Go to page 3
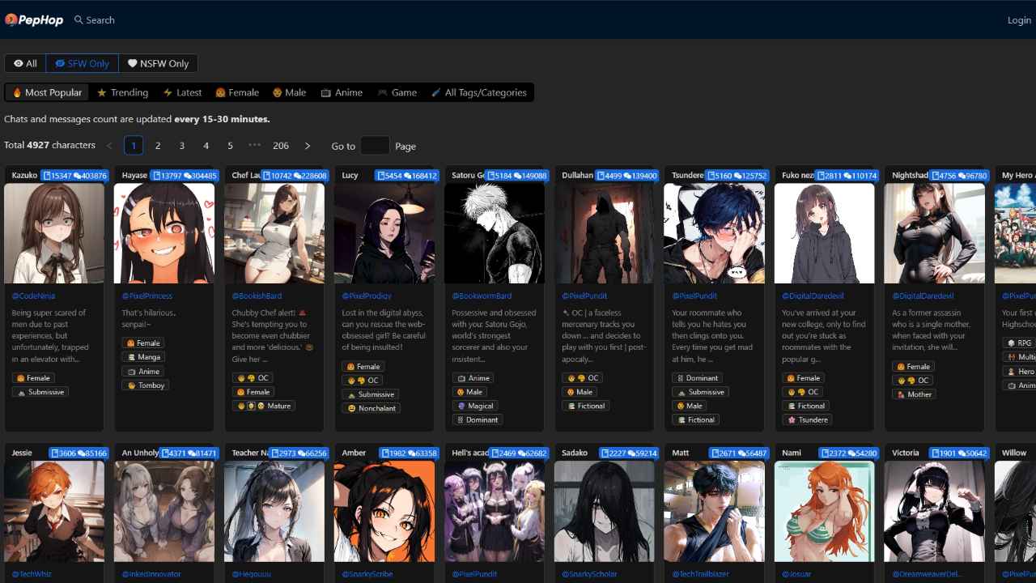Image resolution: width=1036 pixels, height=583 pixels. (x=182, y=146)
